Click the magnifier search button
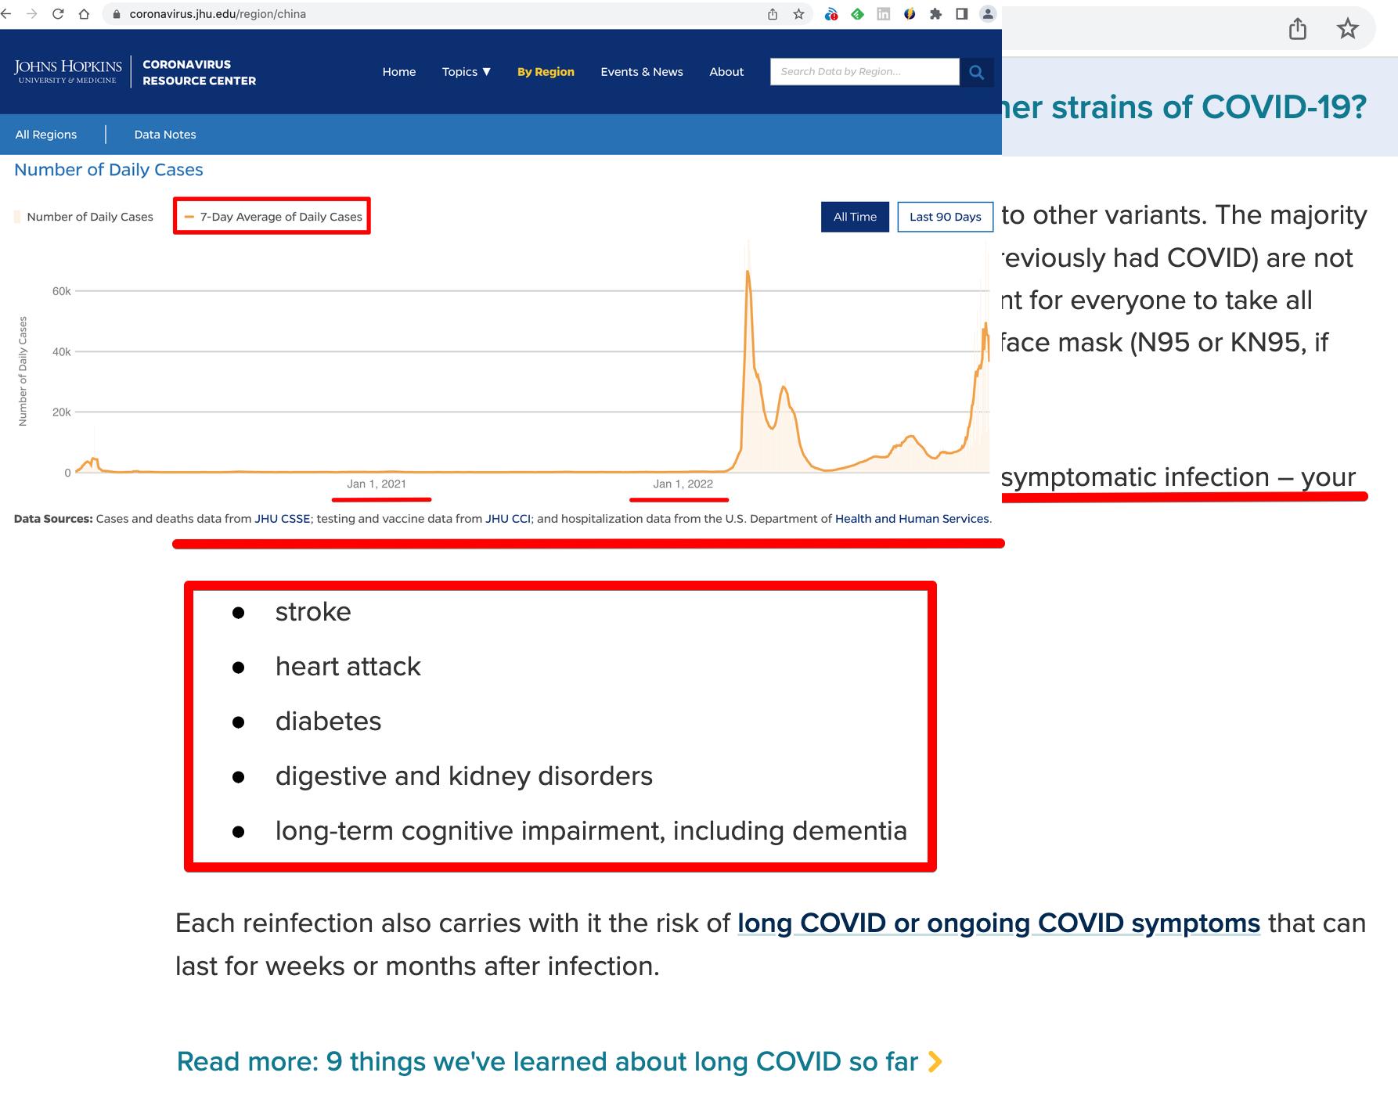The image size is (1398, 1105). [x=976, y=72]
